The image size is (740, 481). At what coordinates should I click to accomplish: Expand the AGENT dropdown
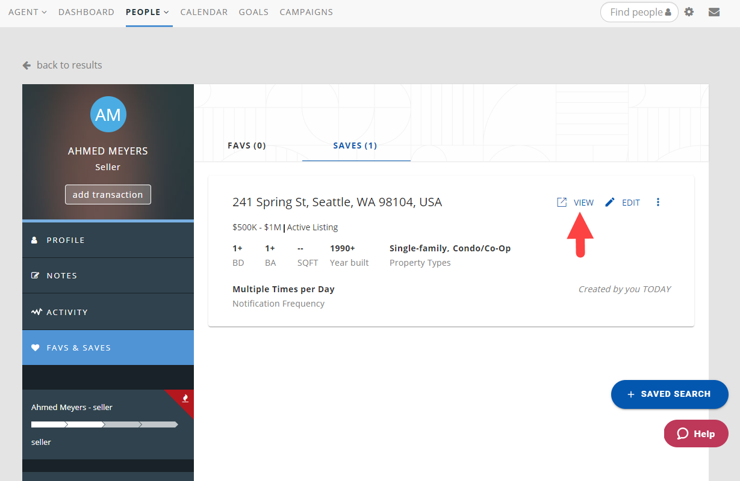(28, 12)
